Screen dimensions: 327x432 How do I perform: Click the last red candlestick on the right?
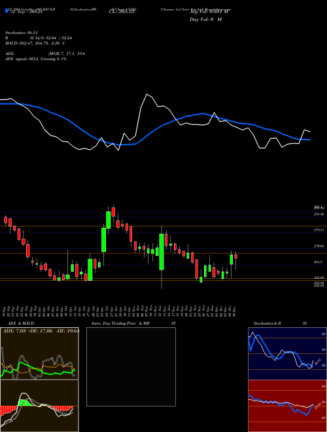coord(235,257)
